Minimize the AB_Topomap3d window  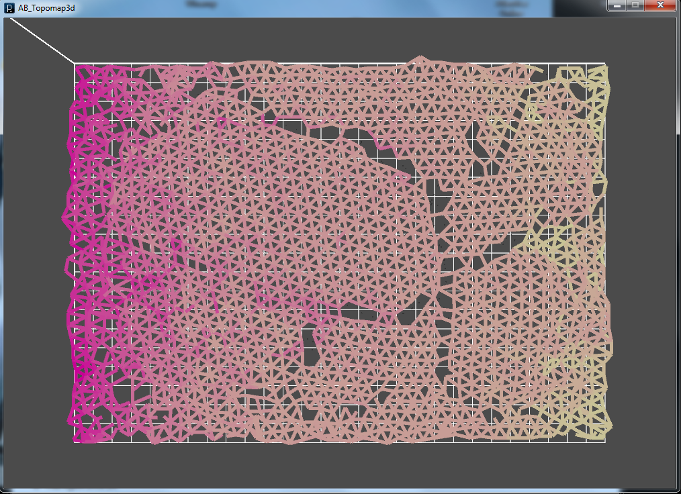[x=617, y=5]
